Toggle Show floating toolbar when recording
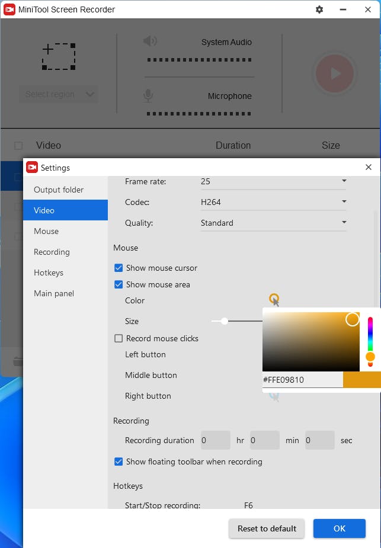This screenshot has height=548, width=381. click(119, 462)
